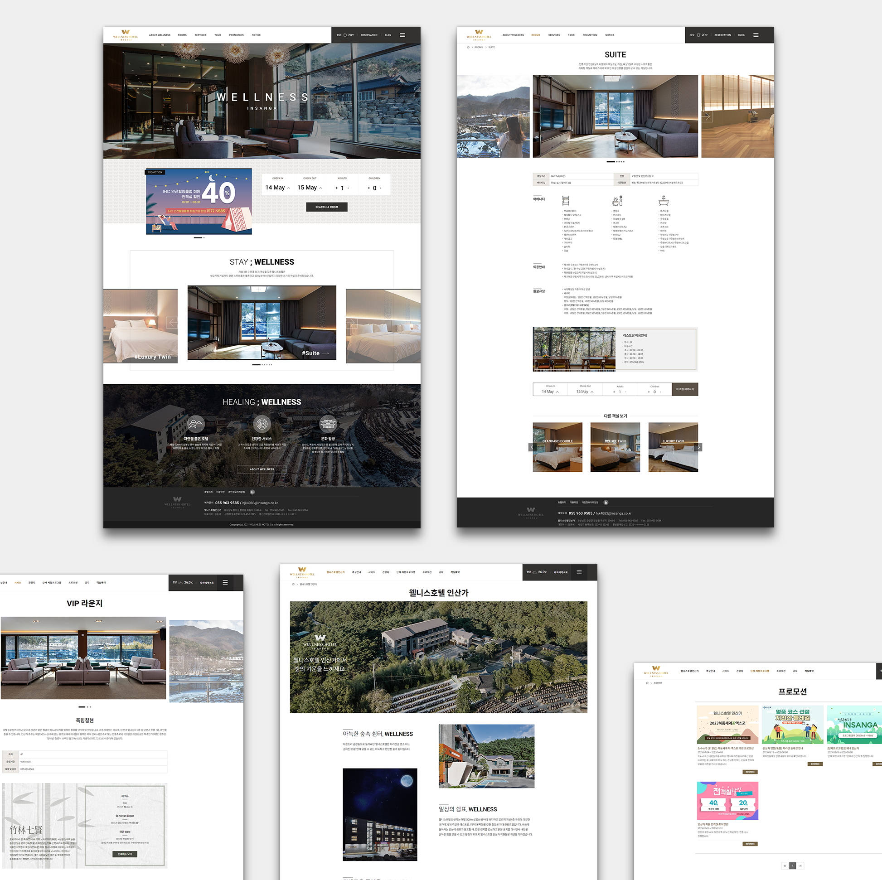The width and height of the screenshot is (882, 880).
Task: Open TOUR menu on Suite page
Action: coord(571,35)
